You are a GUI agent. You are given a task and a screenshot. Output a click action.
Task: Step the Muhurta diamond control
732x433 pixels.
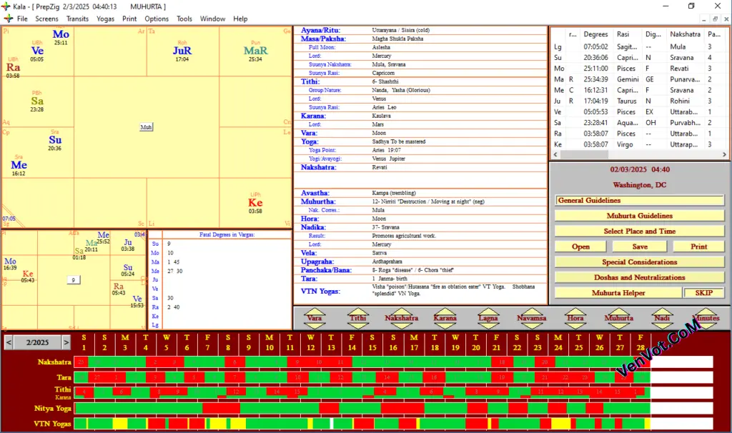click(619, 318)
